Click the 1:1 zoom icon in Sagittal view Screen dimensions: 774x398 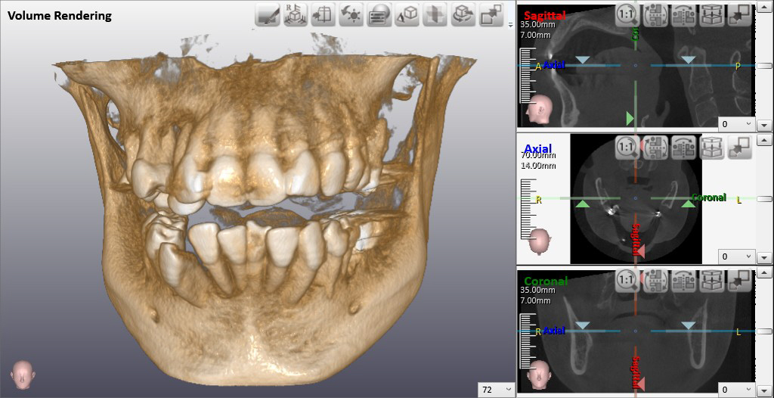point(626,15)
